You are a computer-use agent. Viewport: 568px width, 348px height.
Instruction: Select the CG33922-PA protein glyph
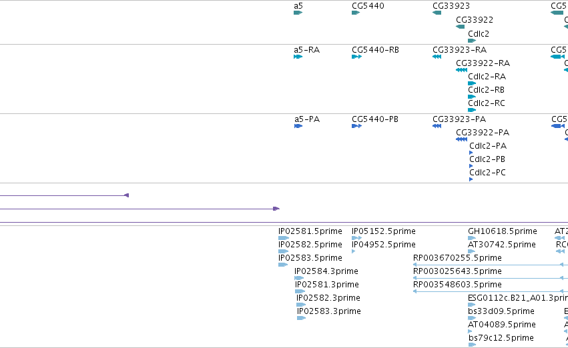pyautogui.click(x=461, y=139)
